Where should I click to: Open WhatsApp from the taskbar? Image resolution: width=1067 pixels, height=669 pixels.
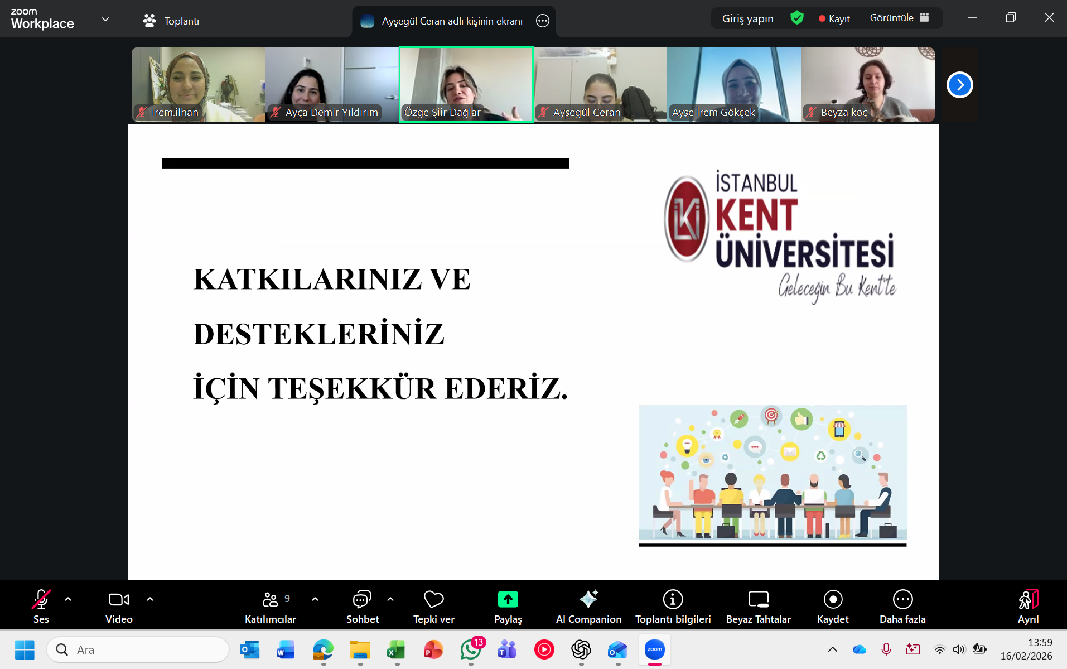click(x=470, y=649)
